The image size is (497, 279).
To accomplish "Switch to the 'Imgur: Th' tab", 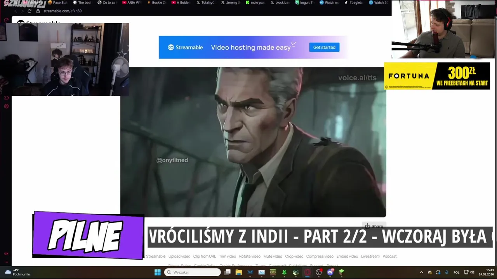I will click(304, 3).
